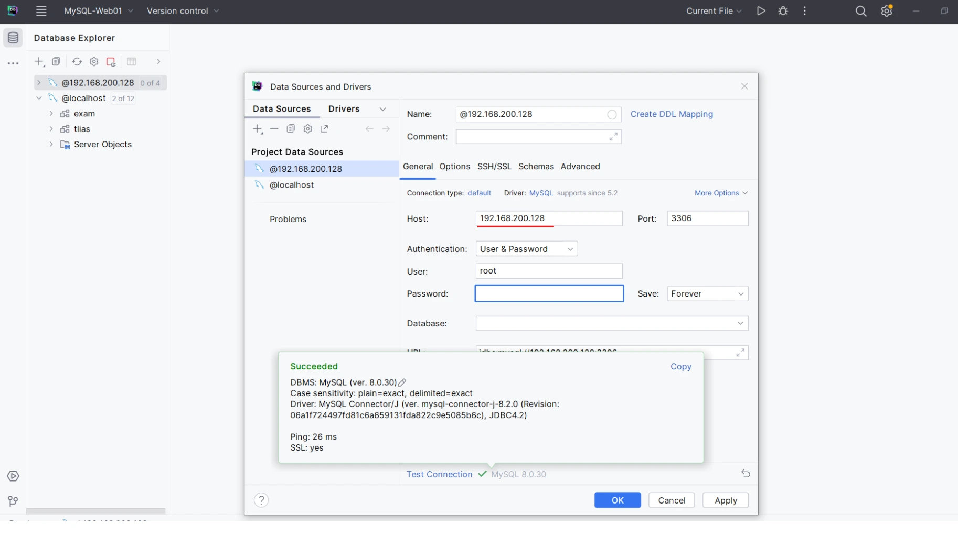Click the Test Connection link
The width and height of the screenshot is (958, 536).
[440, 474]
